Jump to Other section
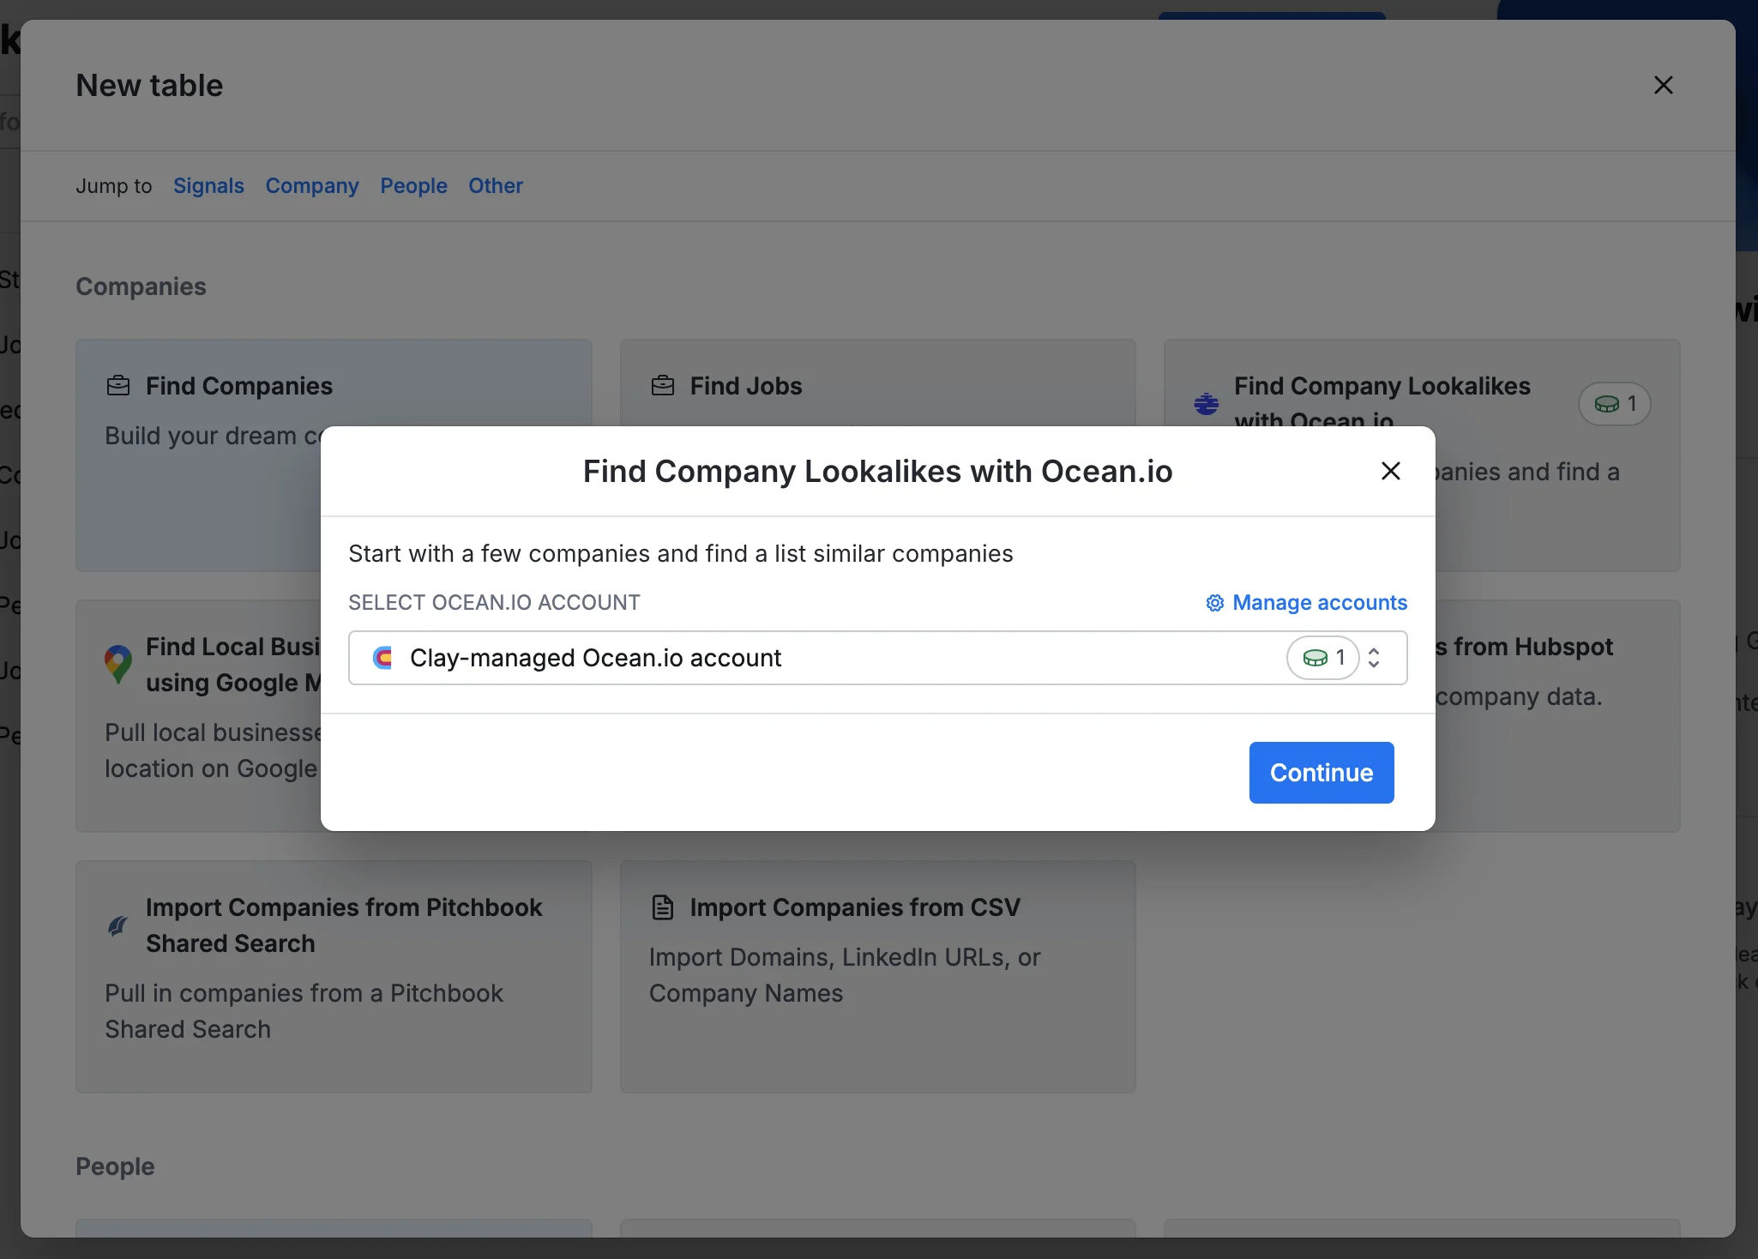The width and height of the screenshot is (1758, 1259). pos(495,186)
